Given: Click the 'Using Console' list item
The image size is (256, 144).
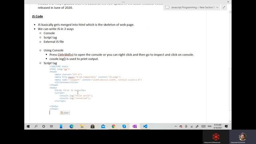Looking at the screenshot, I should (x=53, y=50).
